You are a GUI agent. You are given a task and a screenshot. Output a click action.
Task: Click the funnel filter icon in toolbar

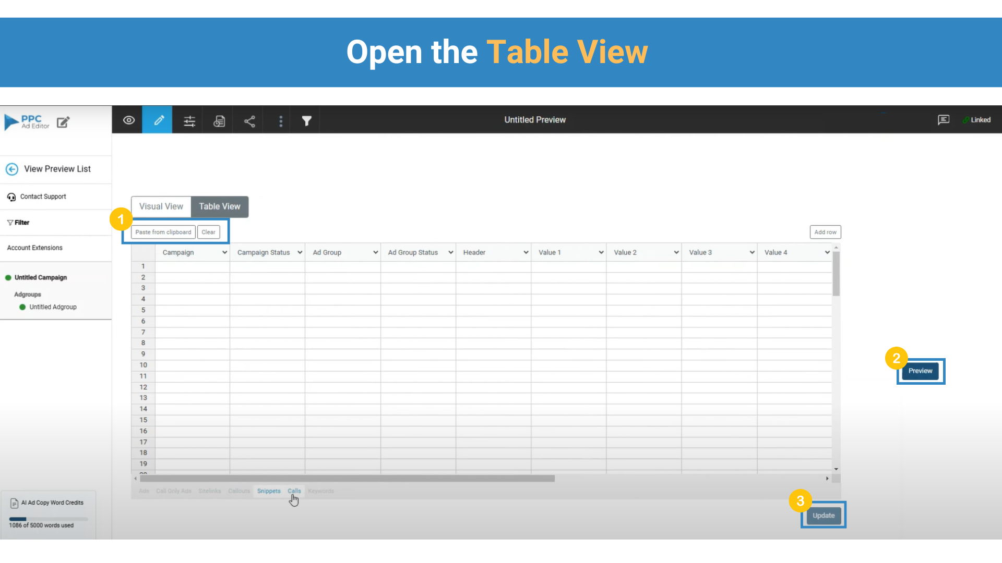[x=307, y=121]
